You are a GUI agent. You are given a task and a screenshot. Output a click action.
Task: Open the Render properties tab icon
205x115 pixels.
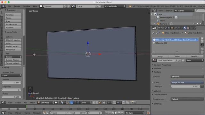160,28
